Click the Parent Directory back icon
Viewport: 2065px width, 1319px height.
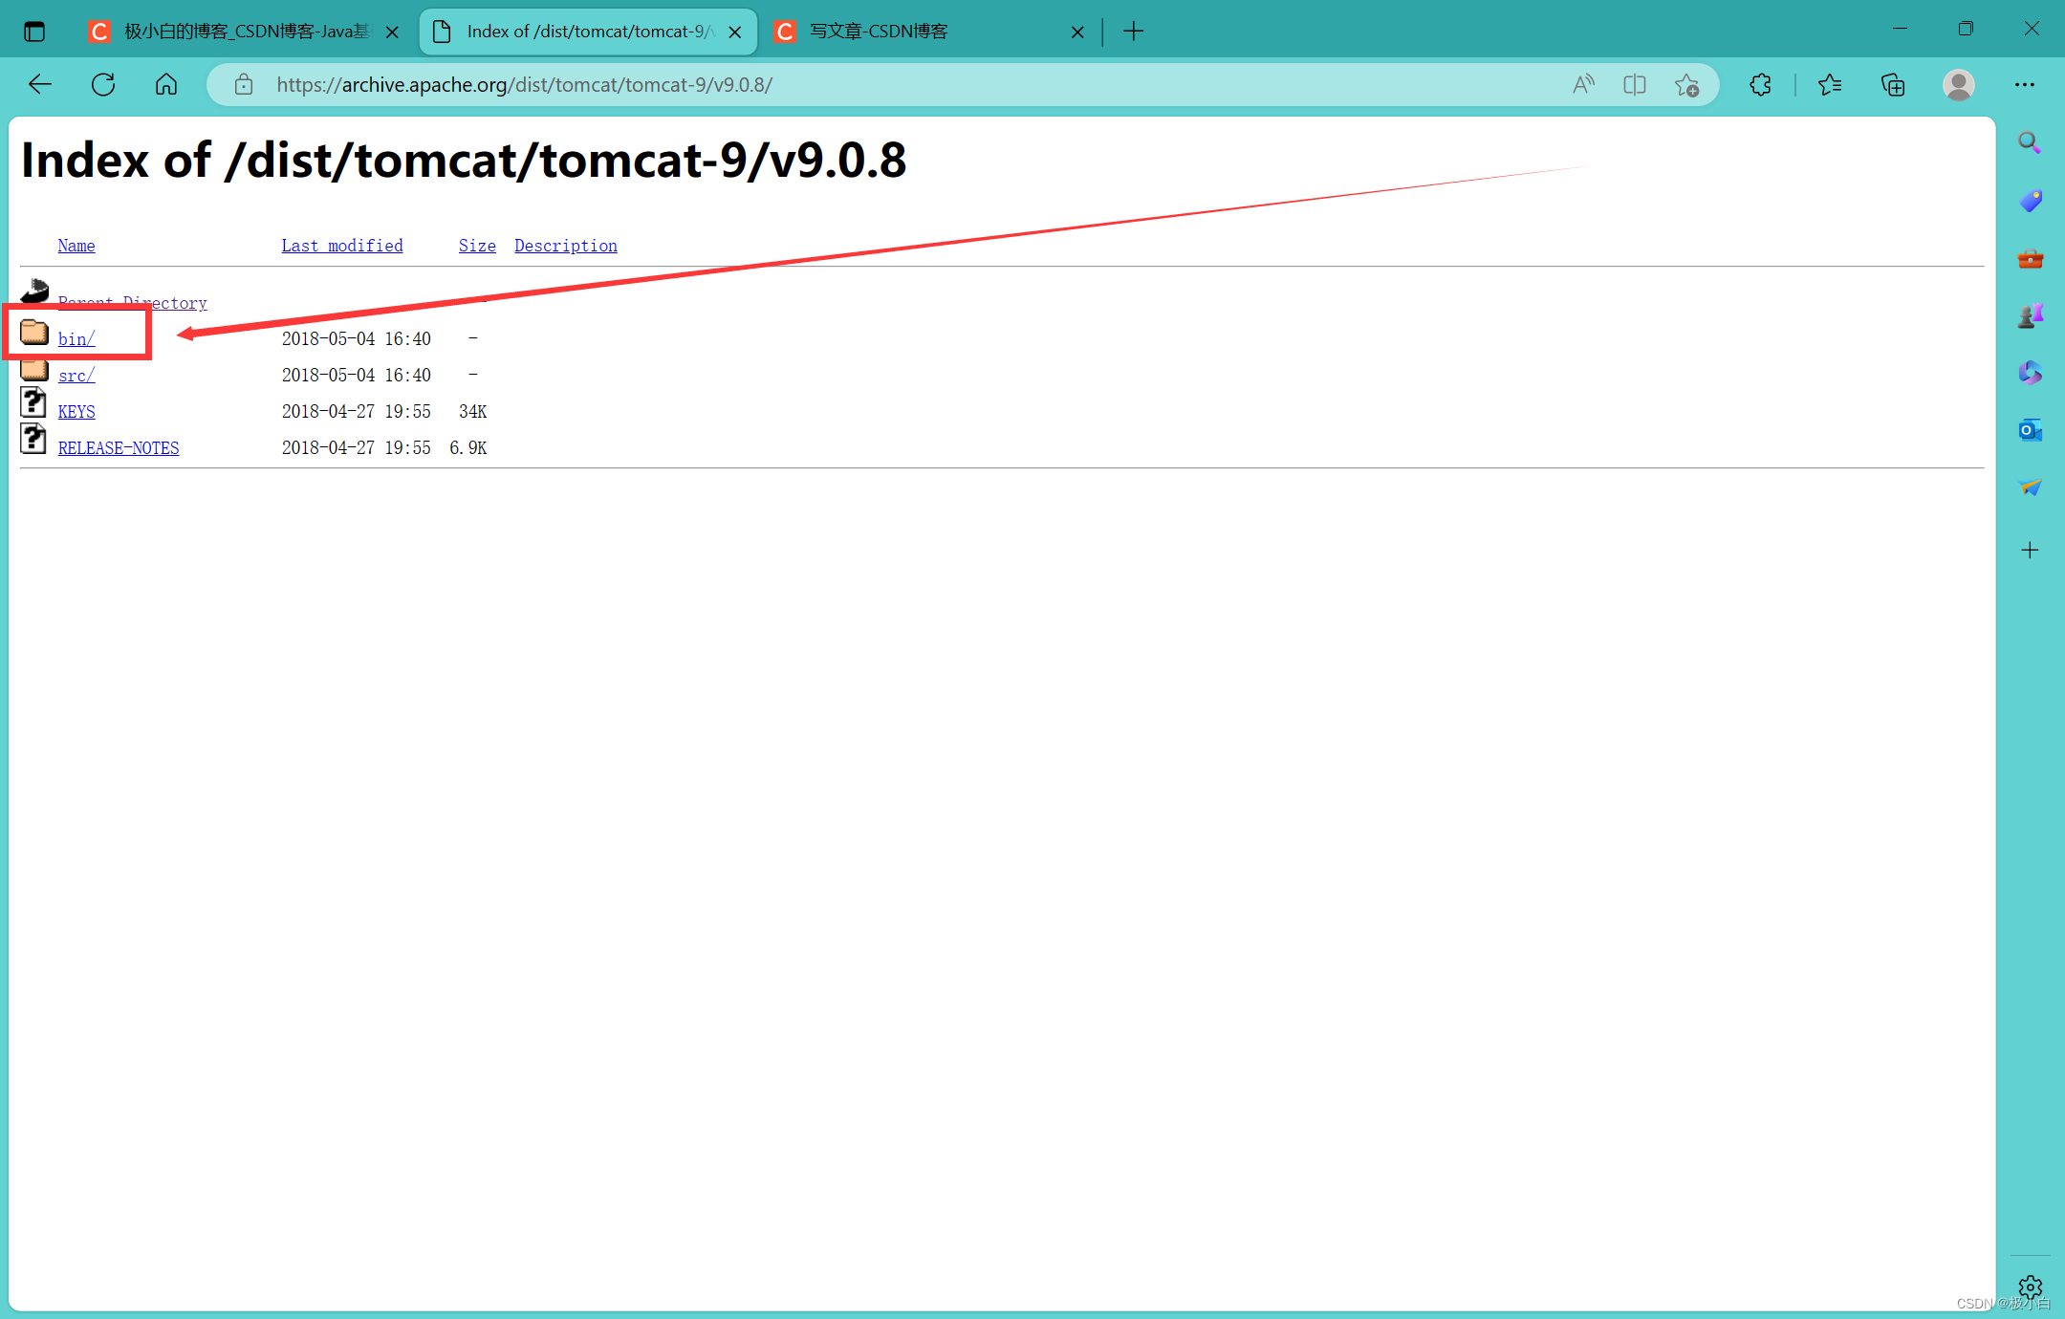coord(34,291)
